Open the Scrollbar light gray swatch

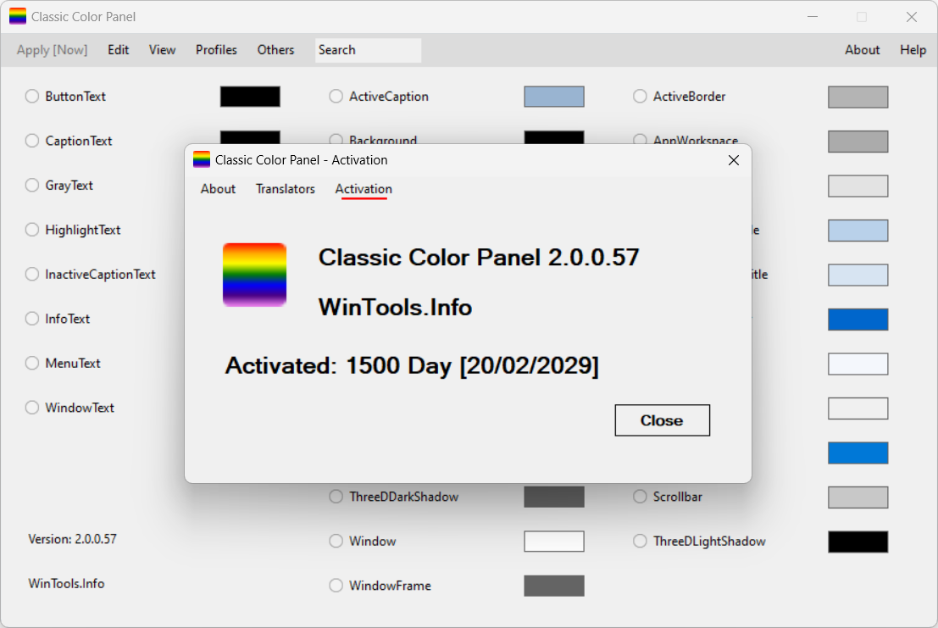[858, 497]
